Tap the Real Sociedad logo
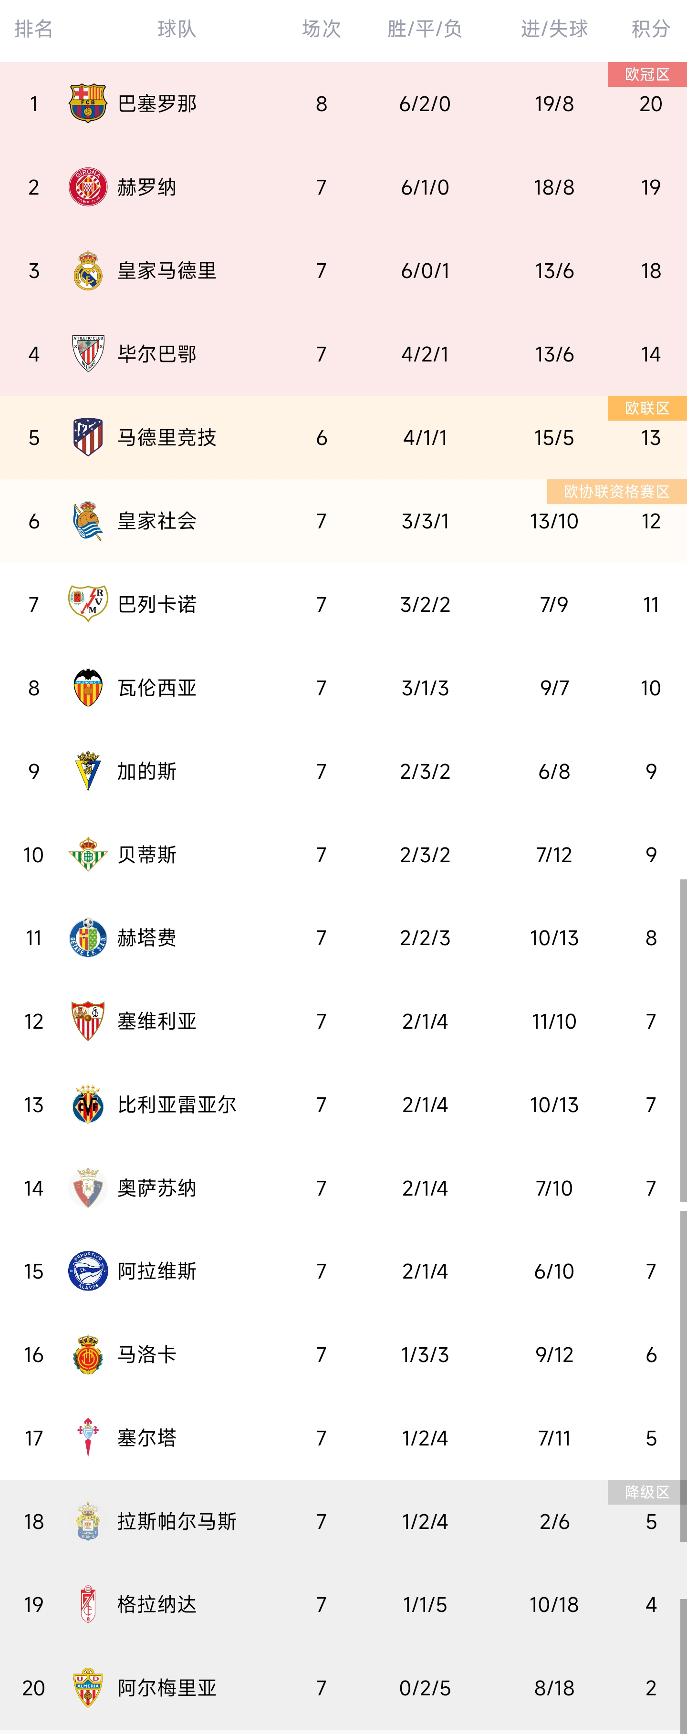 (x=88, y=521)
